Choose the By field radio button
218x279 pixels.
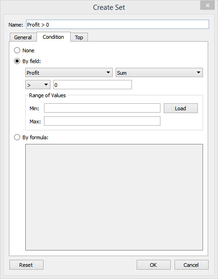(17, 61)
